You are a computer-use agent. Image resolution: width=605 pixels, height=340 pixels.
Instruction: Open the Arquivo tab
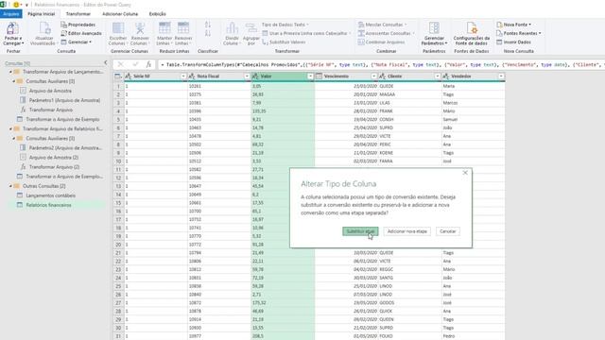[11, 14]
